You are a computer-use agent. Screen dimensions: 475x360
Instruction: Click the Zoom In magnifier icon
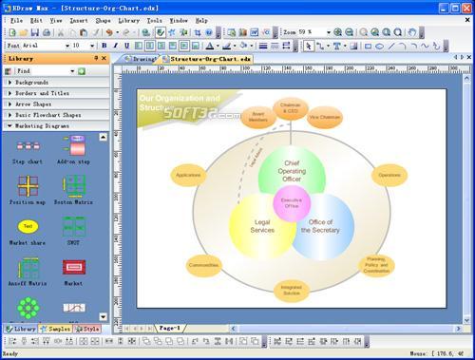click(338, 32)
